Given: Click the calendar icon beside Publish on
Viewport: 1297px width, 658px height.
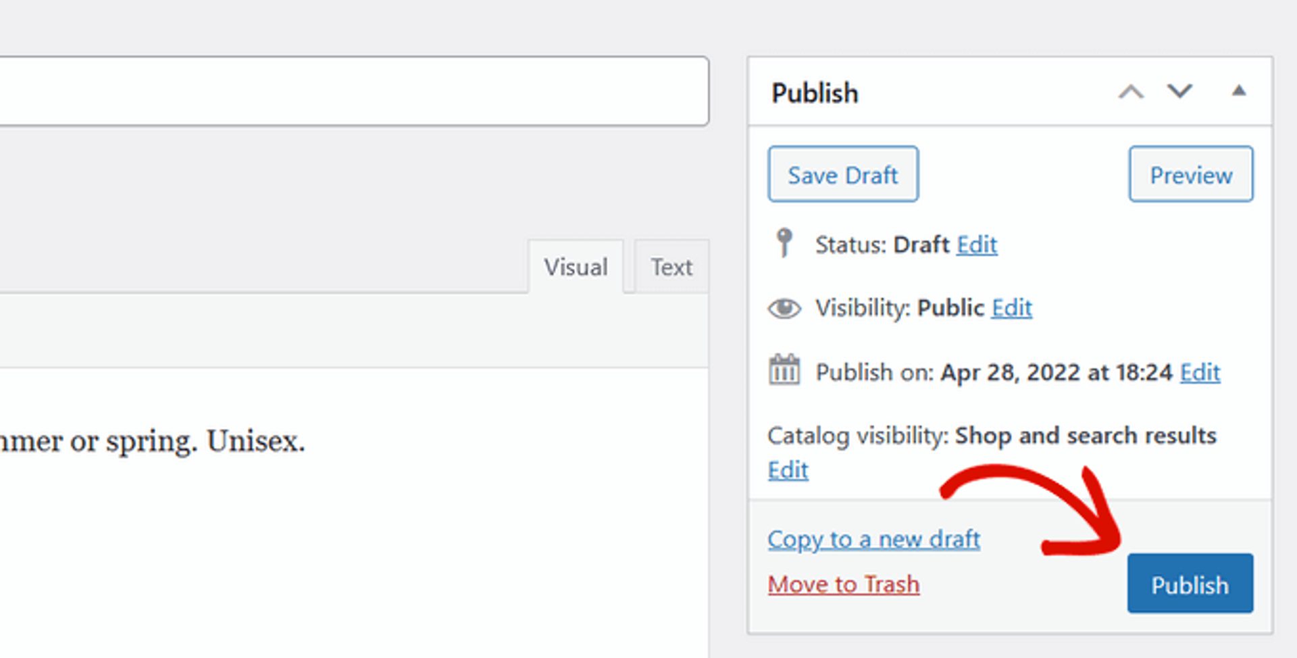Looking at the screenshot, I should click(784, 371).
